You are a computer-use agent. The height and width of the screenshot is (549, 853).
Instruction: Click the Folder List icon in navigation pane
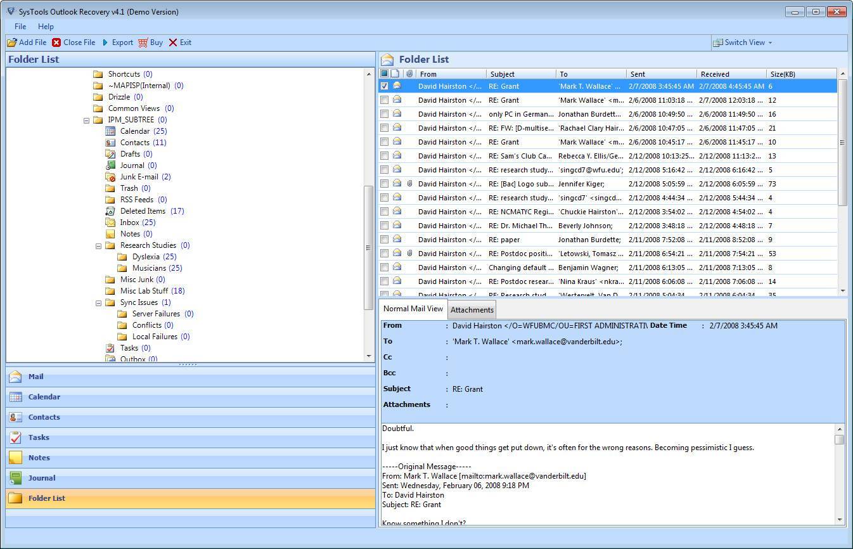[x=15, y=498]
